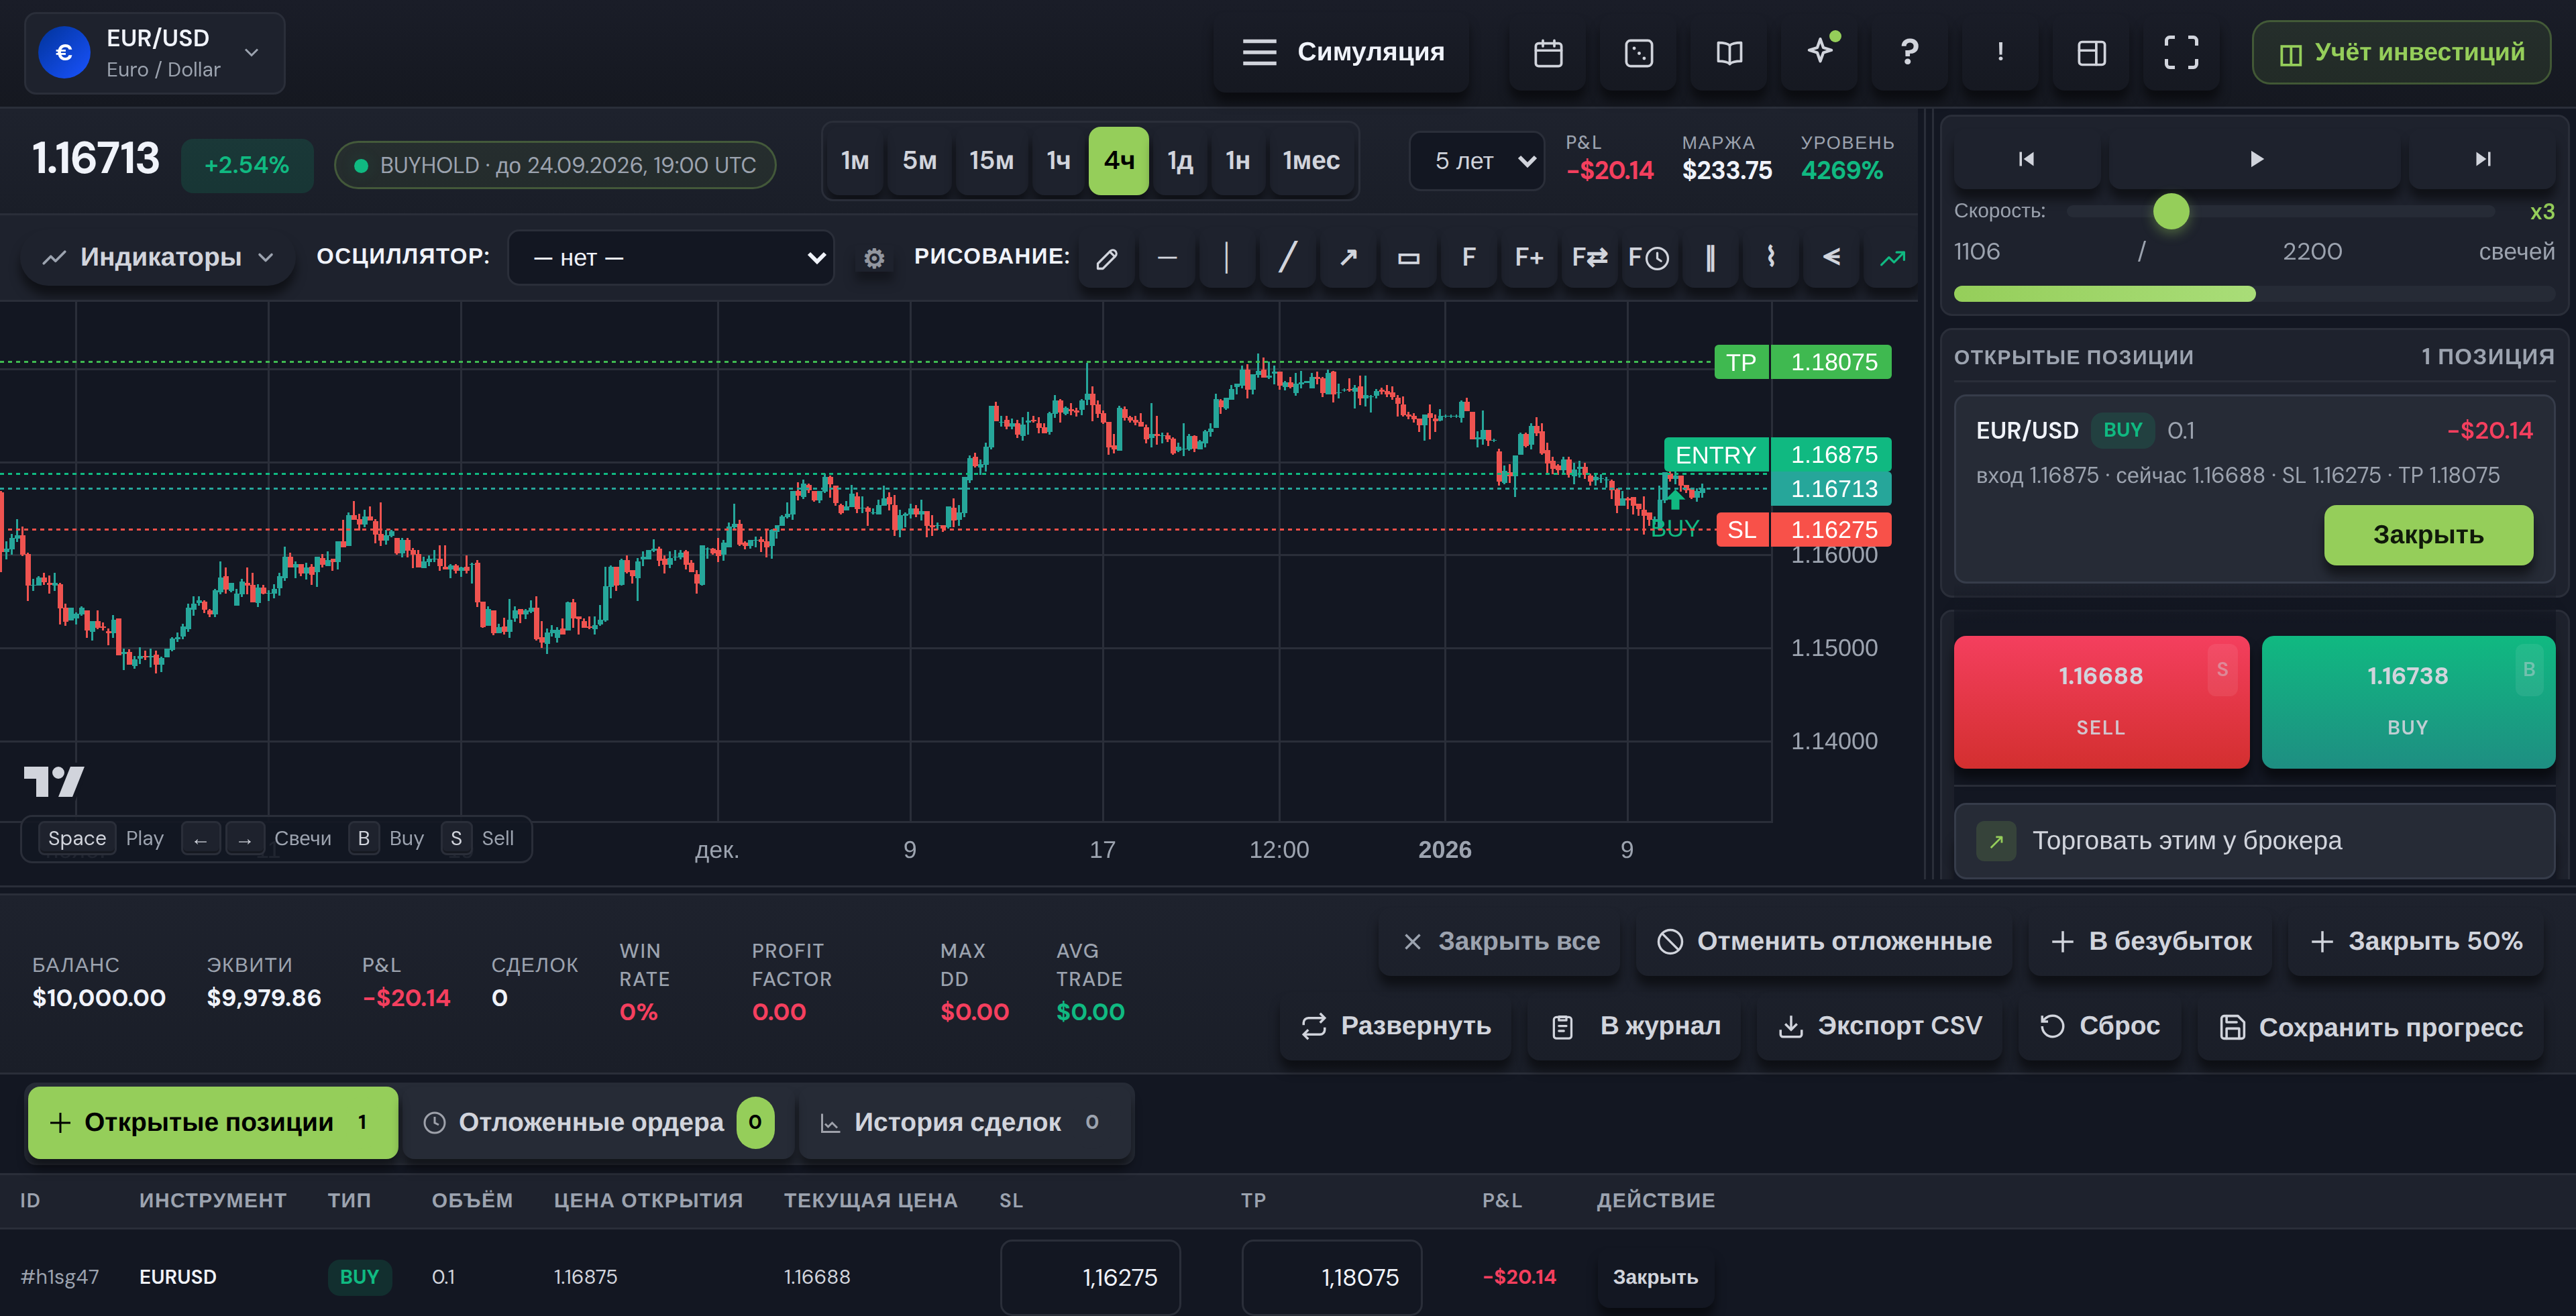
Task: Click Закрыть 50% button
Action: [x=2416, y=941]
